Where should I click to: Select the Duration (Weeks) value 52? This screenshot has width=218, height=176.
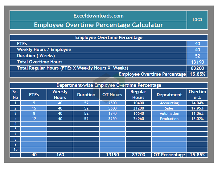pos(197,56)
